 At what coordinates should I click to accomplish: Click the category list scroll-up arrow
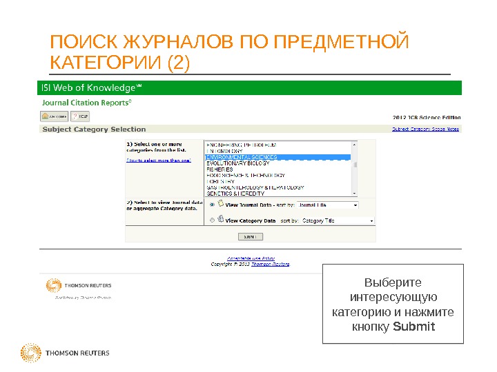click(x=354, y=145)
